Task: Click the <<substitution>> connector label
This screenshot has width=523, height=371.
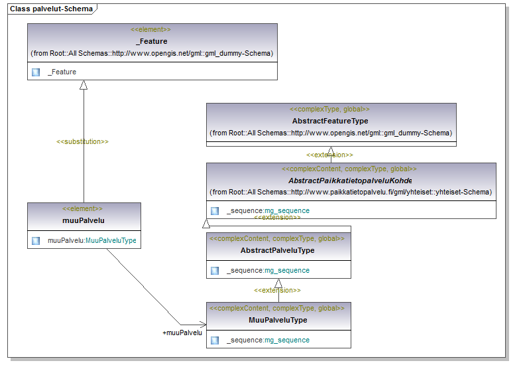Action: [82, 142]
